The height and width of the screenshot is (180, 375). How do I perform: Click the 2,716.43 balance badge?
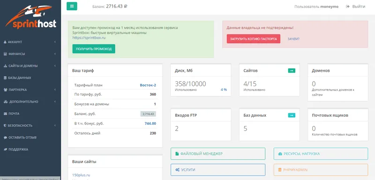click(148, 114)
